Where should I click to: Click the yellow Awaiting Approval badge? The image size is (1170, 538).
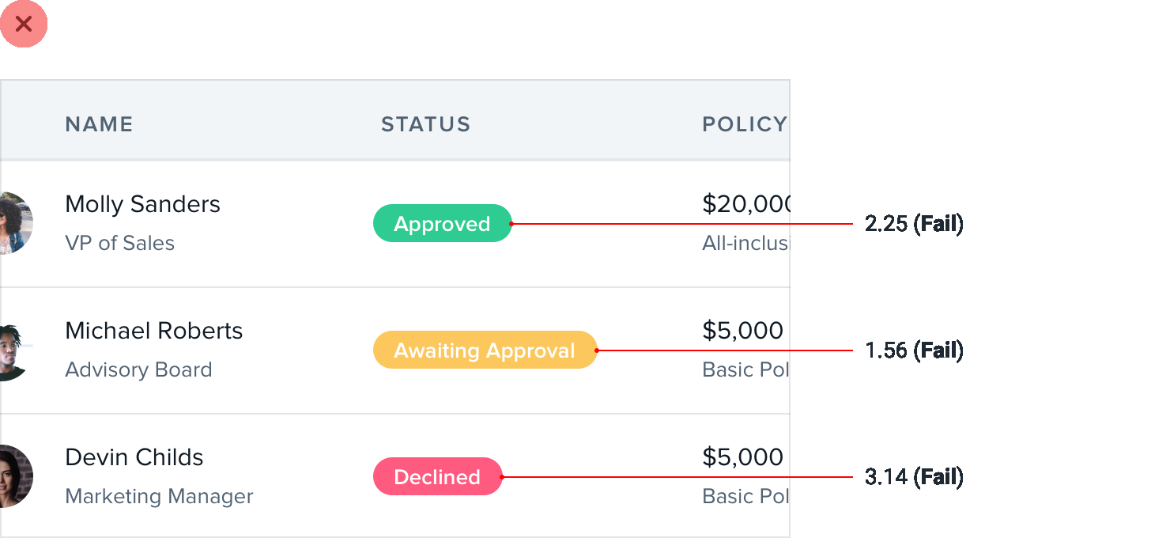click(485, 350)
